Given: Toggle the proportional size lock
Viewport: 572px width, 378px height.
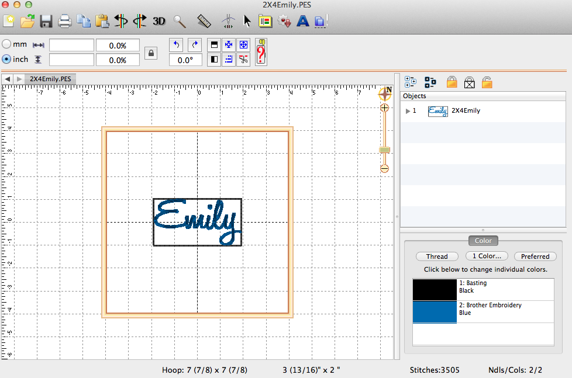Looking at the screenshot, I should (x=150, y=53).
